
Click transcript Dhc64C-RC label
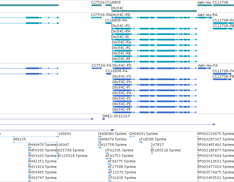[x=121, y=48]
